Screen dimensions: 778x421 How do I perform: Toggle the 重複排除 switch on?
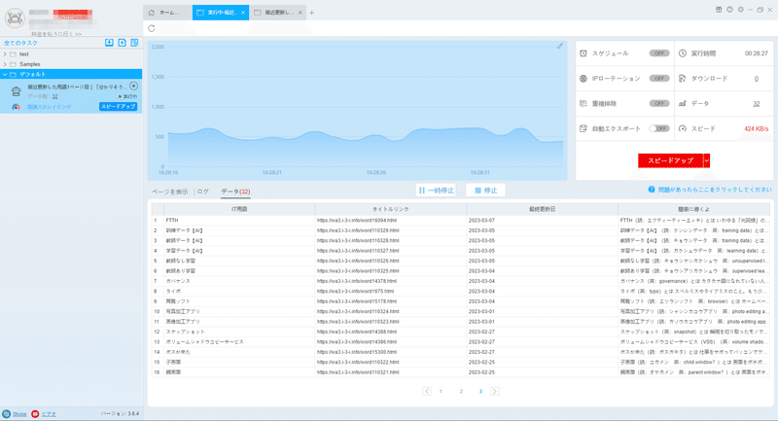click(659, 104)
